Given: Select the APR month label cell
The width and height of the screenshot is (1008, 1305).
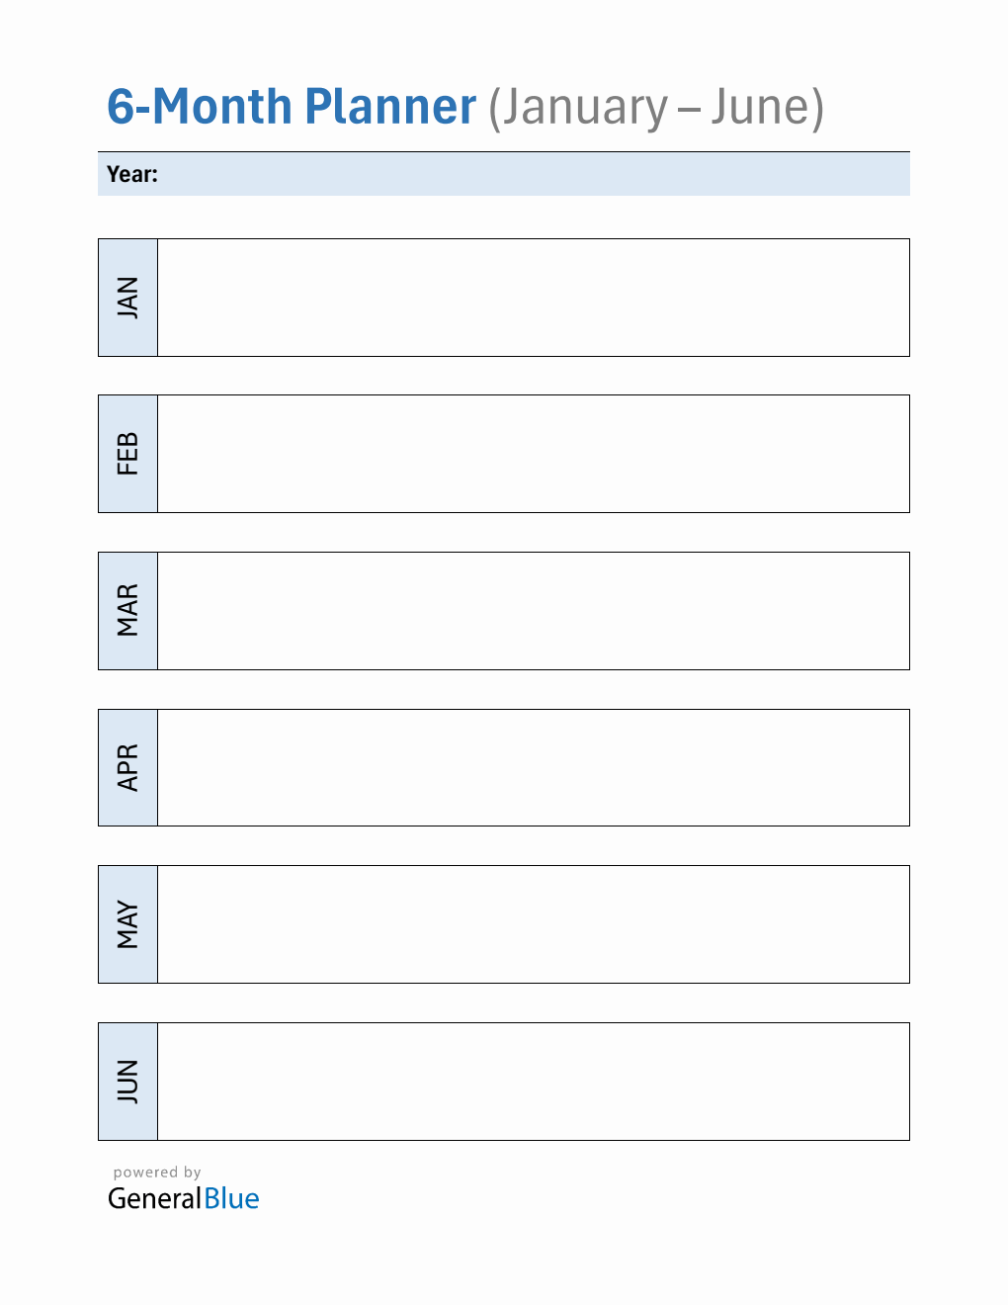Looking at the screenshot, I should pos(127,767).
